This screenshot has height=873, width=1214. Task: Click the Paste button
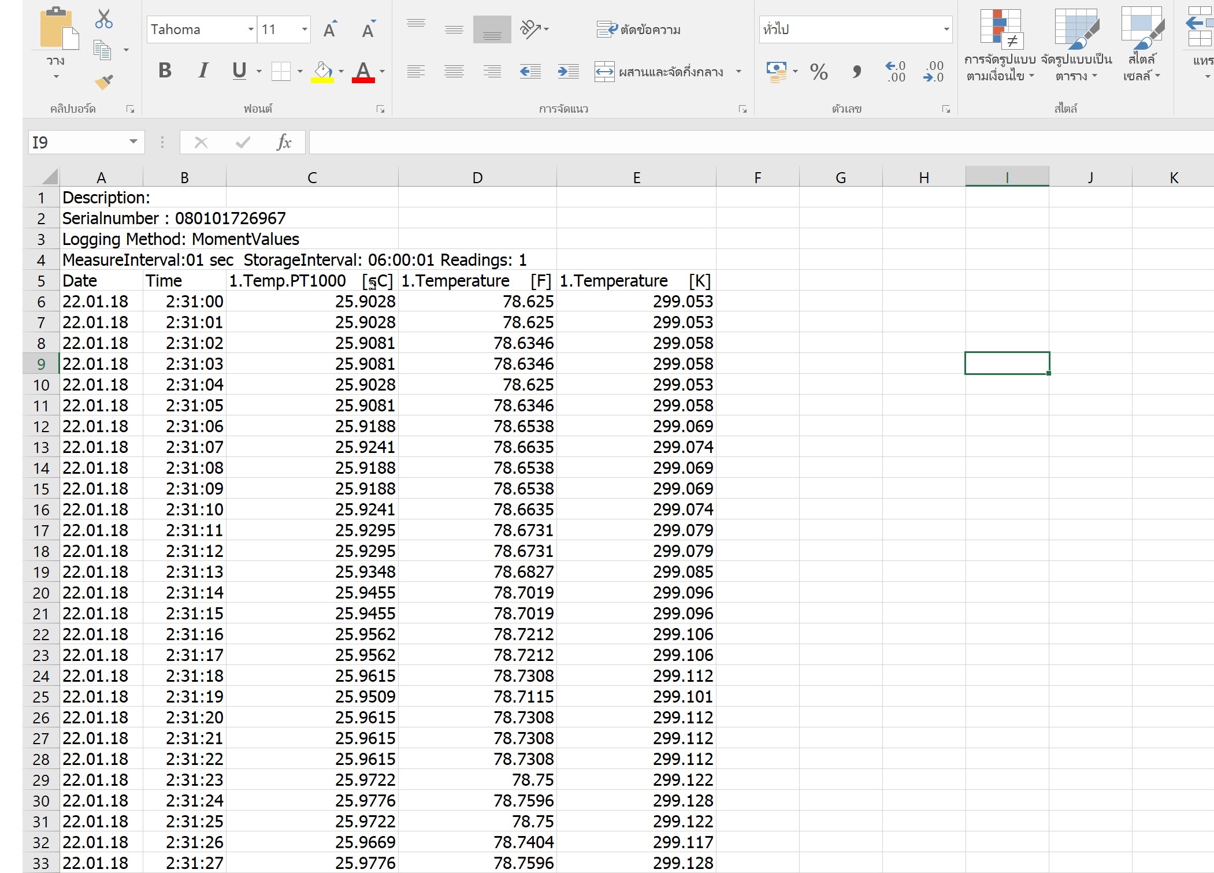pyautogui.click(x=56, y=29)
